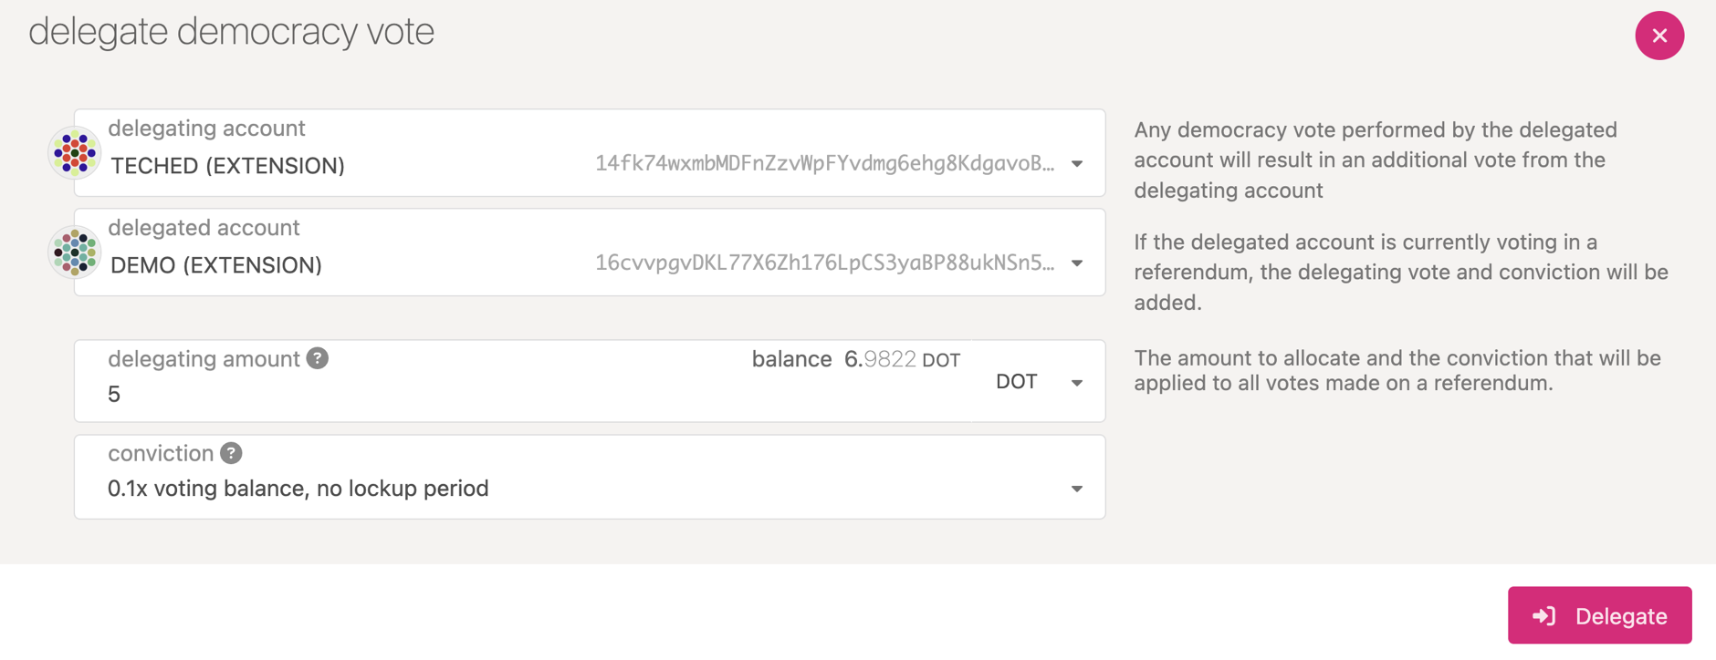Expand the delegating account dropdown arrow
Image resolution: width=1716 pixels, height=660 pixels.
pyautogui.click(x=1077, y=164)
